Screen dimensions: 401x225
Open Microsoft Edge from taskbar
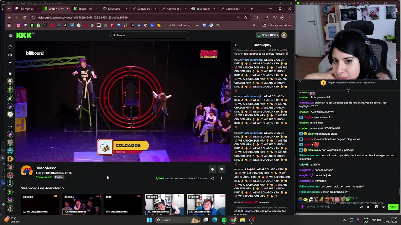pos(215,220)
